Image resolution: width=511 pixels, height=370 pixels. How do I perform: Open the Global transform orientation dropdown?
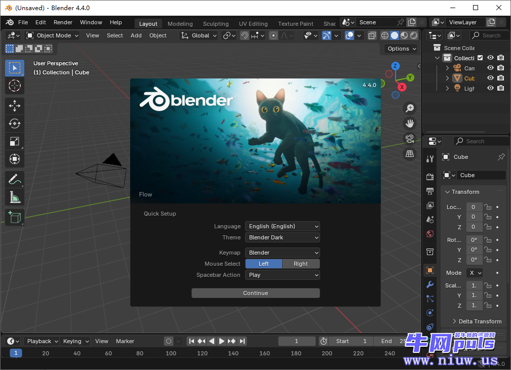pyautogui.click(x=199, y=35)
